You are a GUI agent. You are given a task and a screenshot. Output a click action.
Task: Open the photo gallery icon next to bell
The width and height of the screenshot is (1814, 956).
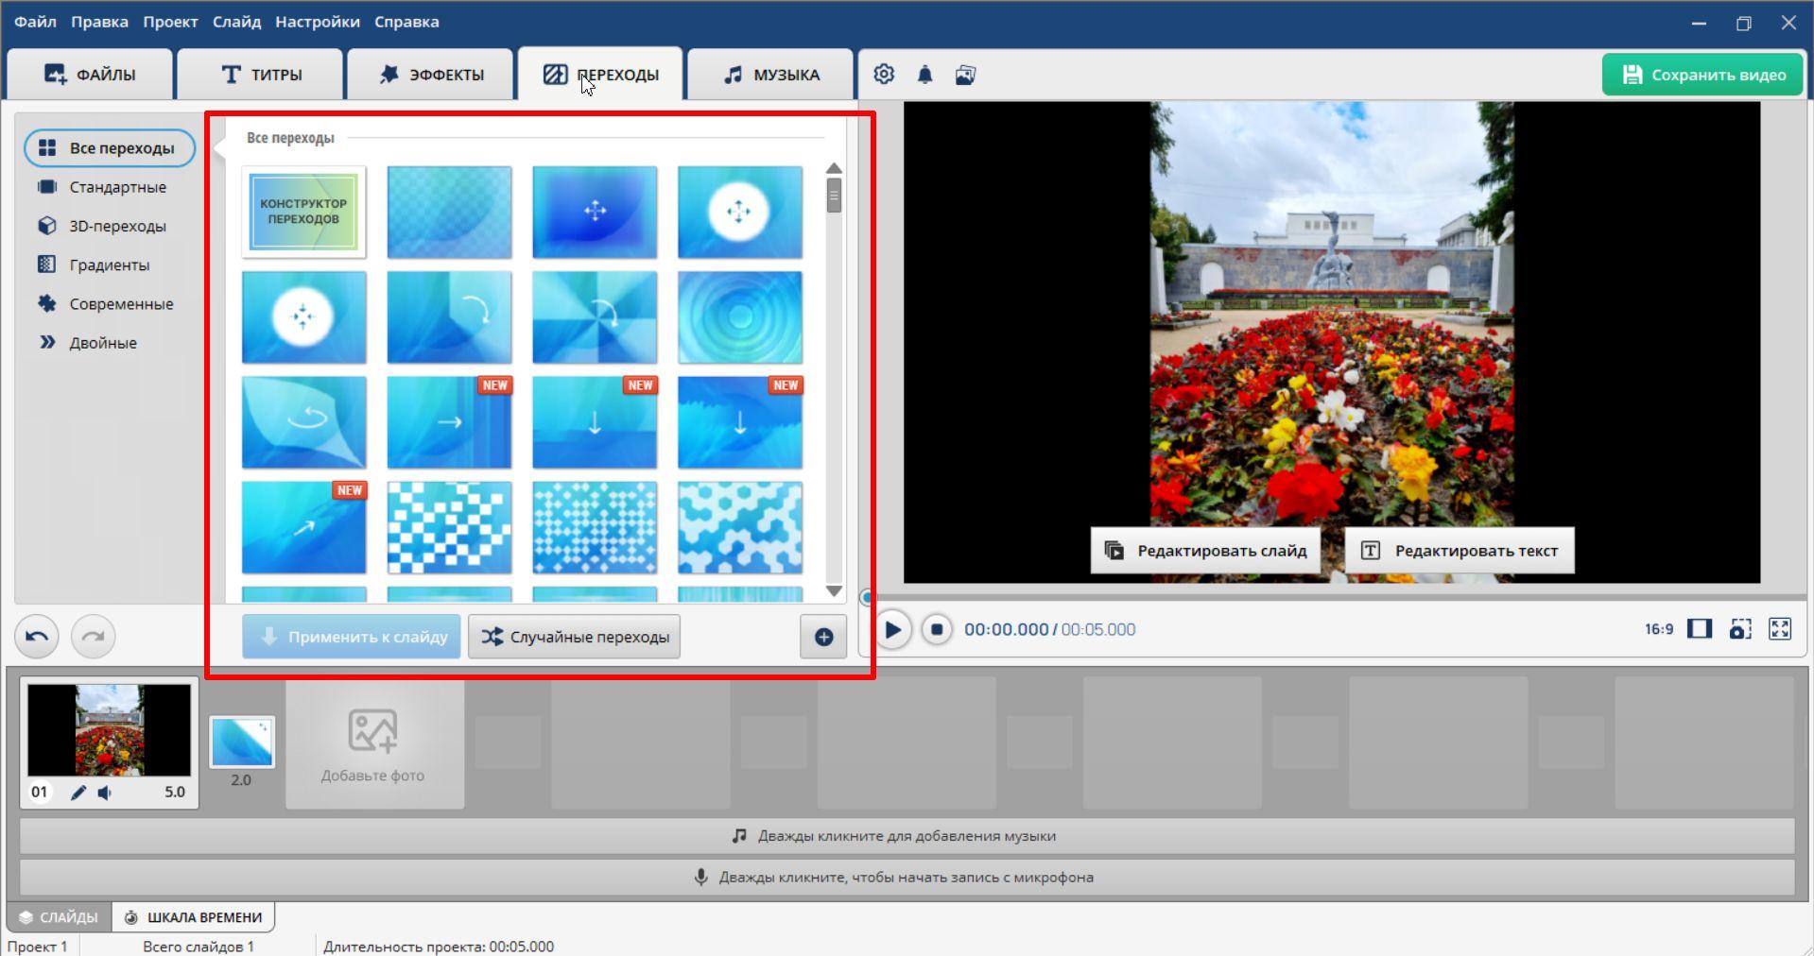tap(965, 75)
